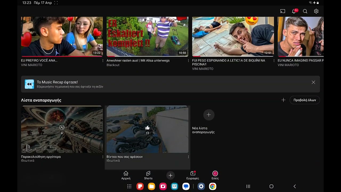341x192 pixels.
Task: Click the Λίστα αναπαραγωγής heading
Action: coord(41,100)
